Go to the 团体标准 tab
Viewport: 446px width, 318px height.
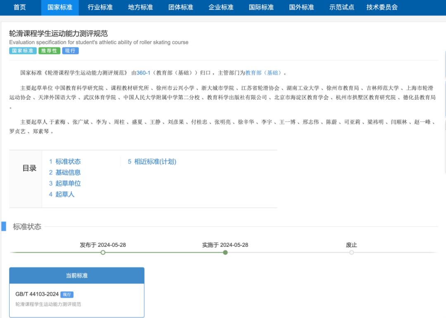point(180,7)
